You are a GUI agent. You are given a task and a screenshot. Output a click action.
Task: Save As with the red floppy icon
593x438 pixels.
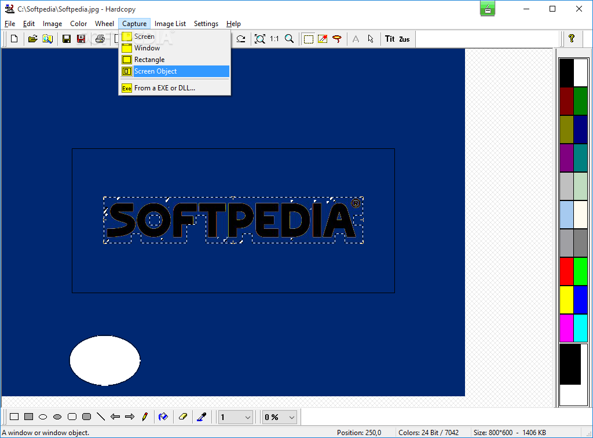pos(81,39)
